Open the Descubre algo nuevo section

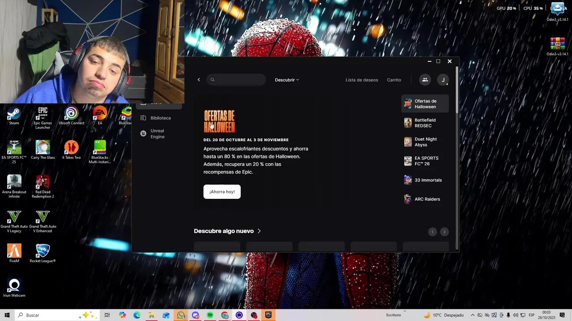pos(227,231)
